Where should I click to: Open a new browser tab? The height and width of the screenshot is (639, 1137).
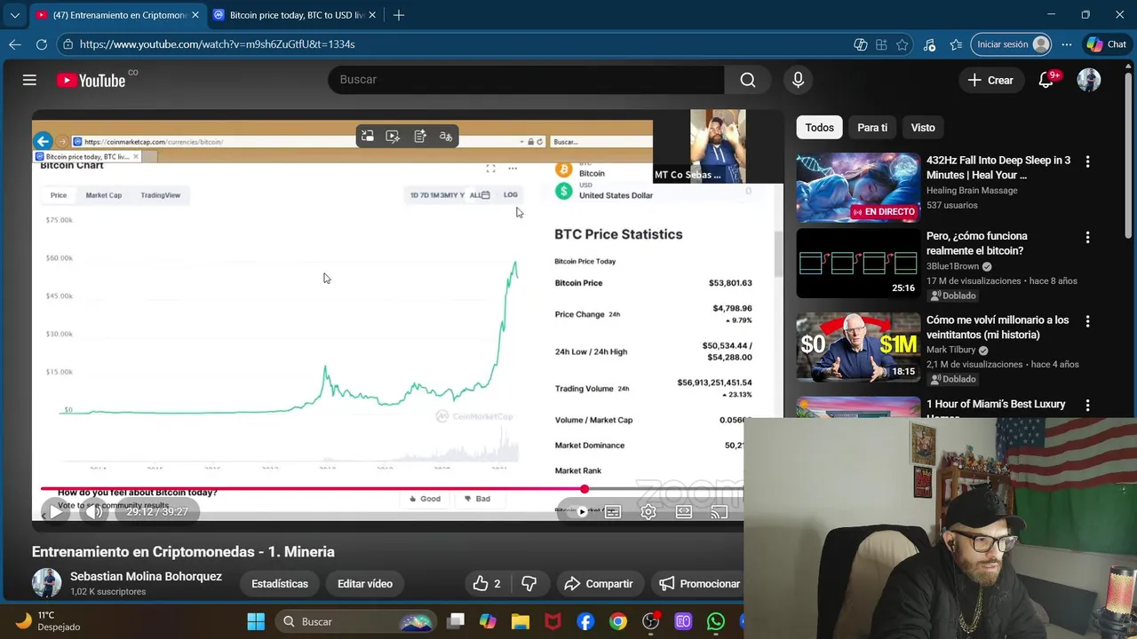tap(399, 15)
